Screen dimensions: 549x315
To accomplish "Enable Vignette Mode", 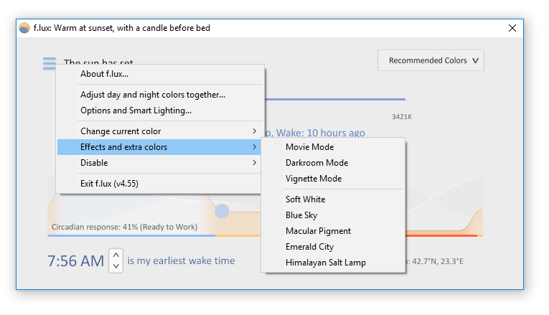I will [333, 179].
